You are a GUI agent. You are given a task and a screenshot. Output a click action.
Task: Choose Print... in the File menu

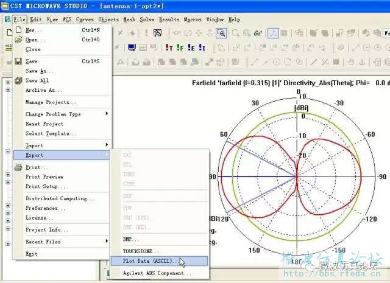[62, 167]
